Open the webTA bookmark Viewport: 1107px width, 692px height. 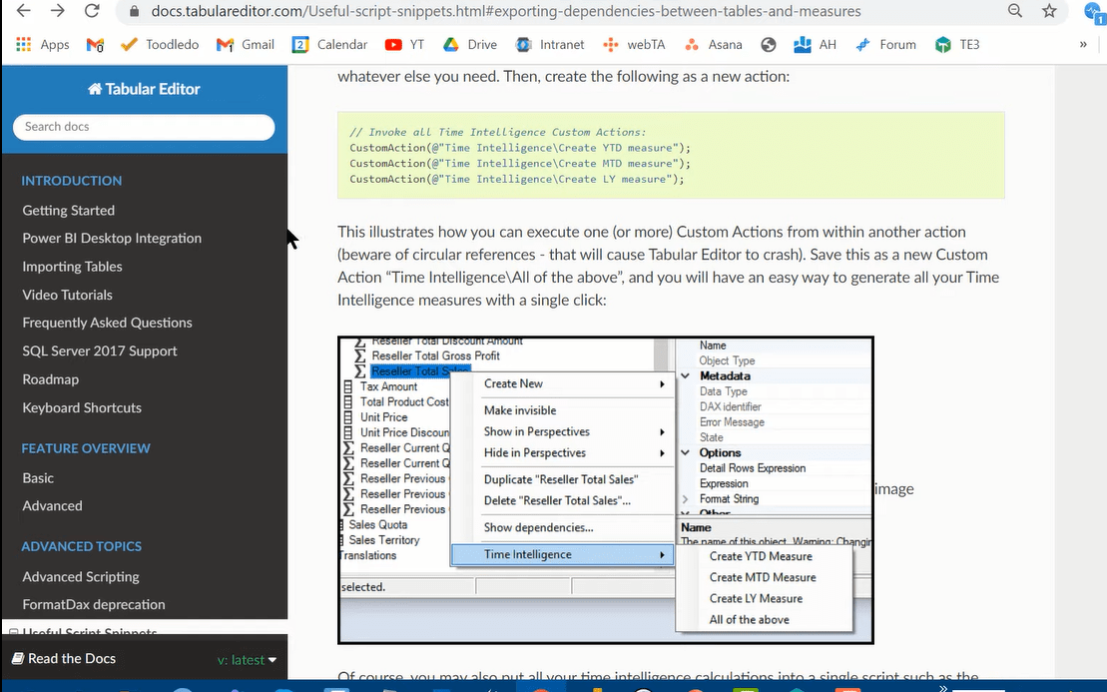click(x=634, y=45)
